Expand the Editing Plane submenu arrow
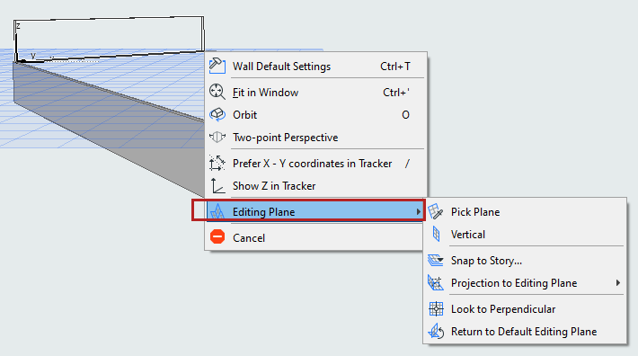The height and width of the screenshot is (356, 638). (418, 211)
